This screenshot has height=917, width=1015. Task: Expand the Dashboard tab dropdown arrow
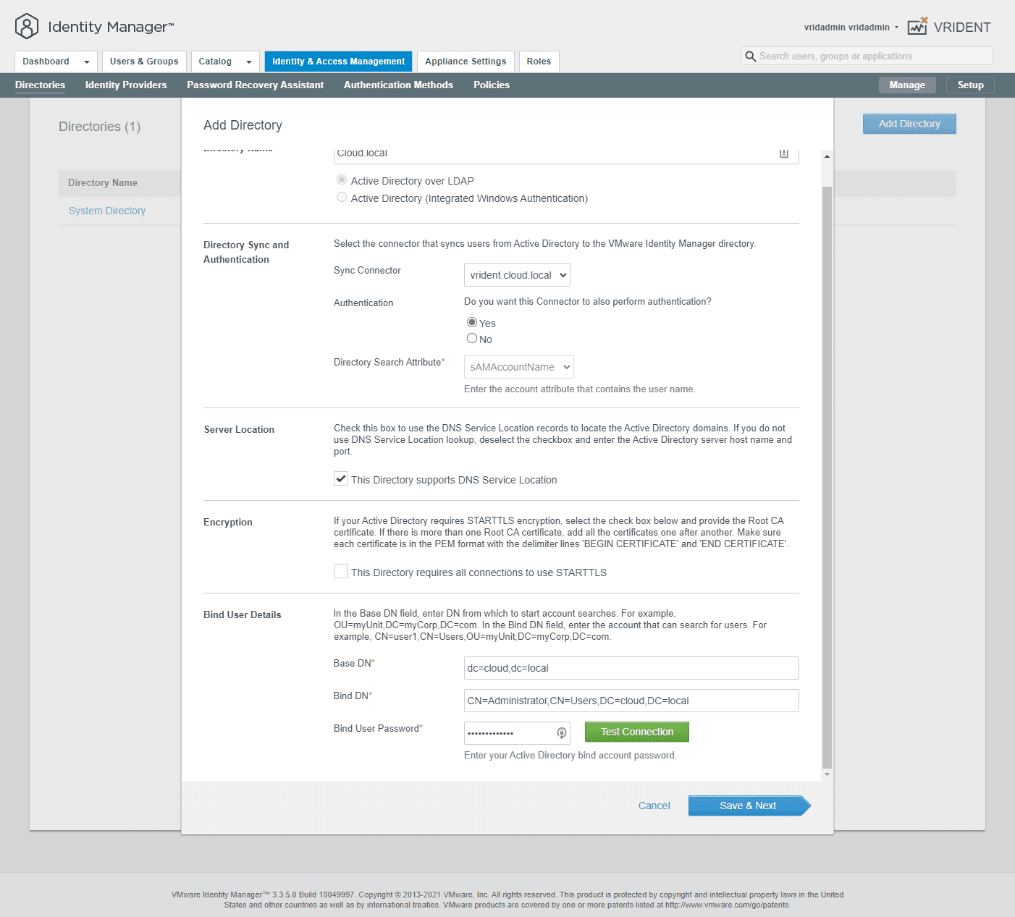tap(87, 62)
